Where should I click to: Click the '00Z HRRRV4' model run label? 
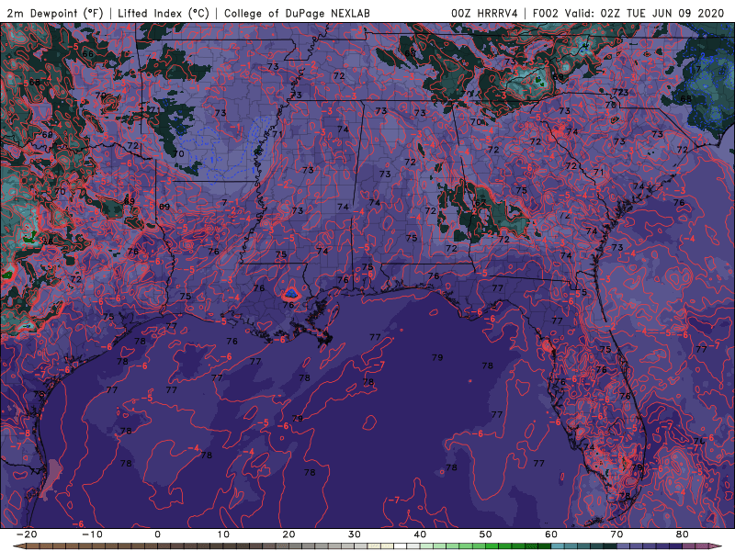[x=484, y=13]
